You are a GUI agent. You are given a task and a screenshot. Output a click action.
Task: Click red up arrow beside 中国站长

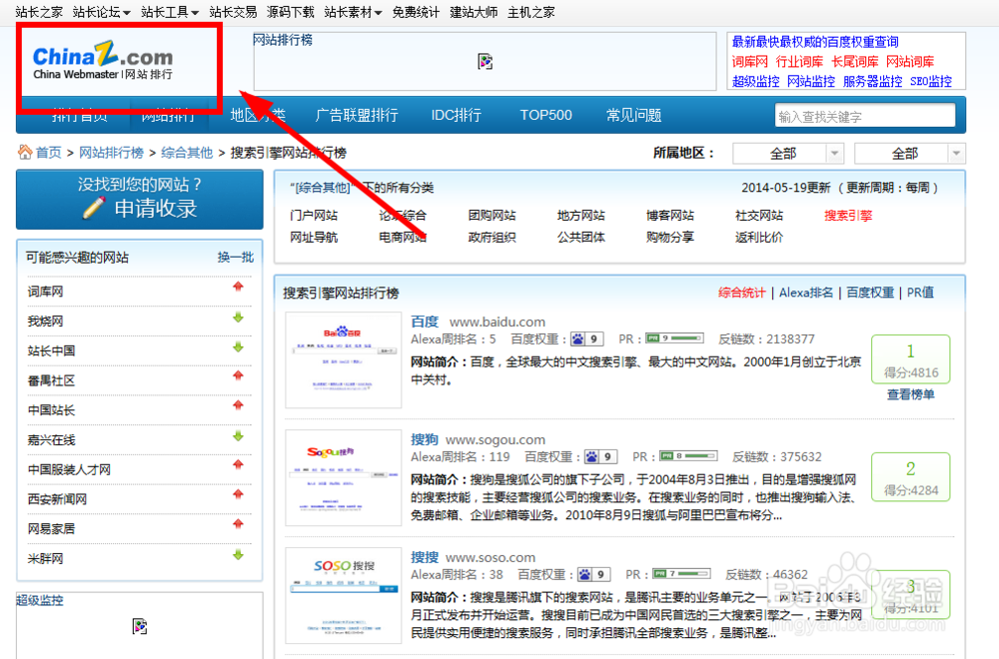(239, 405)
